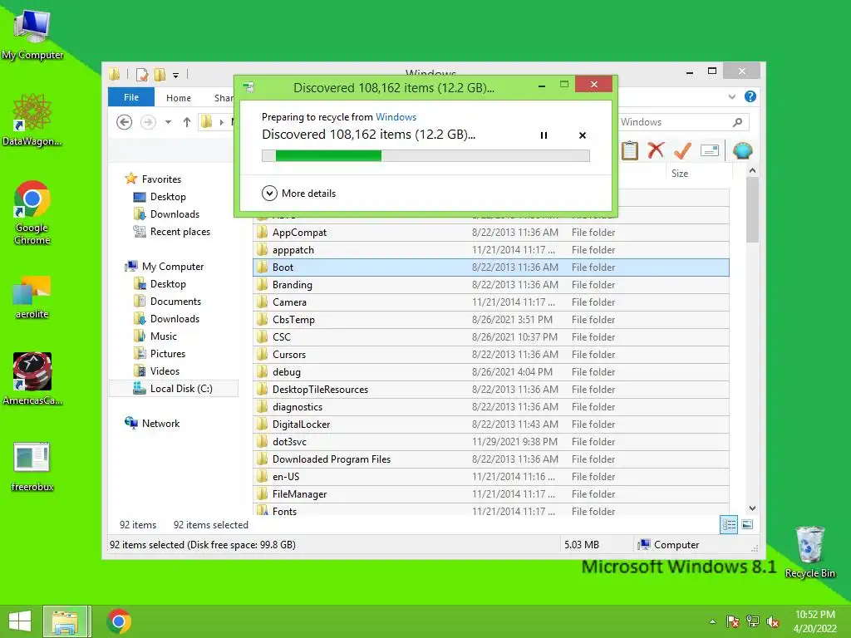Select the FileManager folder
The width and height of the screenshot is (851, 638).
click(x=490, y=493)
